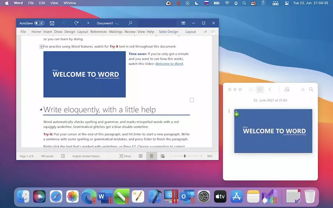The height and width of the screenshot is (208, 333).
Task: Switch to Focus mode
Action: pyautogui.click(x=125, y=156)
